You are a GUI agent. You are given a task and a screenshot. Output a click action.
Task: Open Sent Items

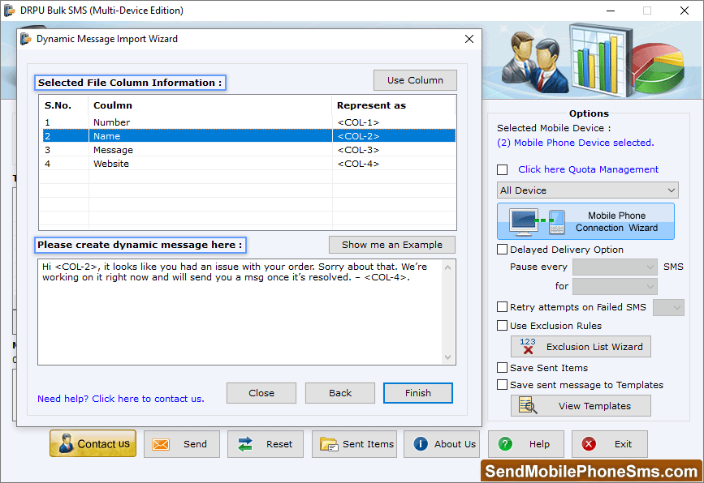[x=354, y=444]
